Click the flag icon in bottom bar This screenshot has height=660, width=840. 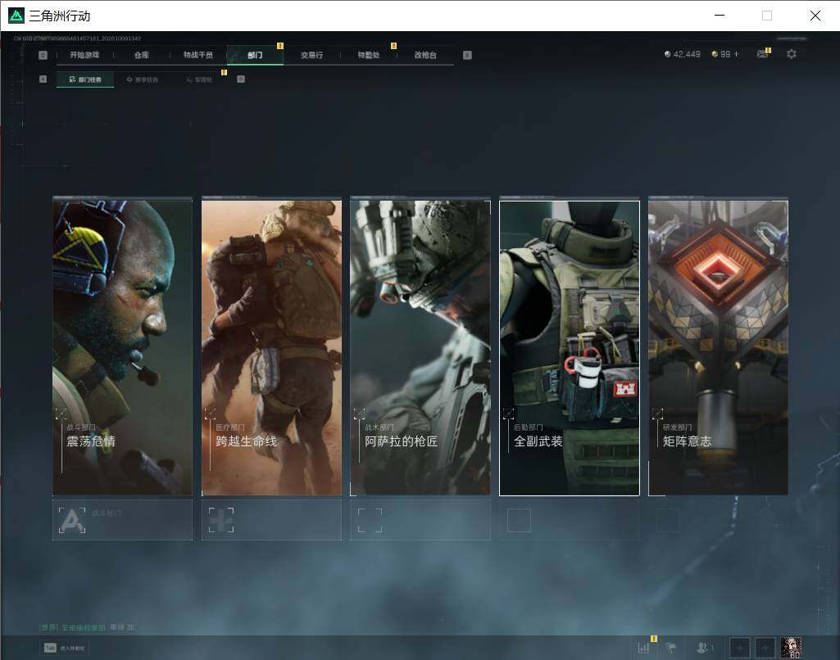670,648
